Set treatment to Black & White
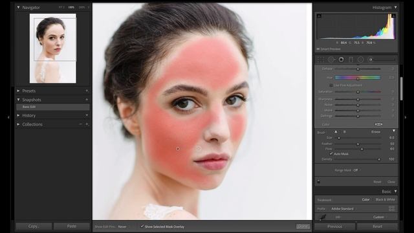This screenshot has width=414, height=233. [x=386, y=199]
